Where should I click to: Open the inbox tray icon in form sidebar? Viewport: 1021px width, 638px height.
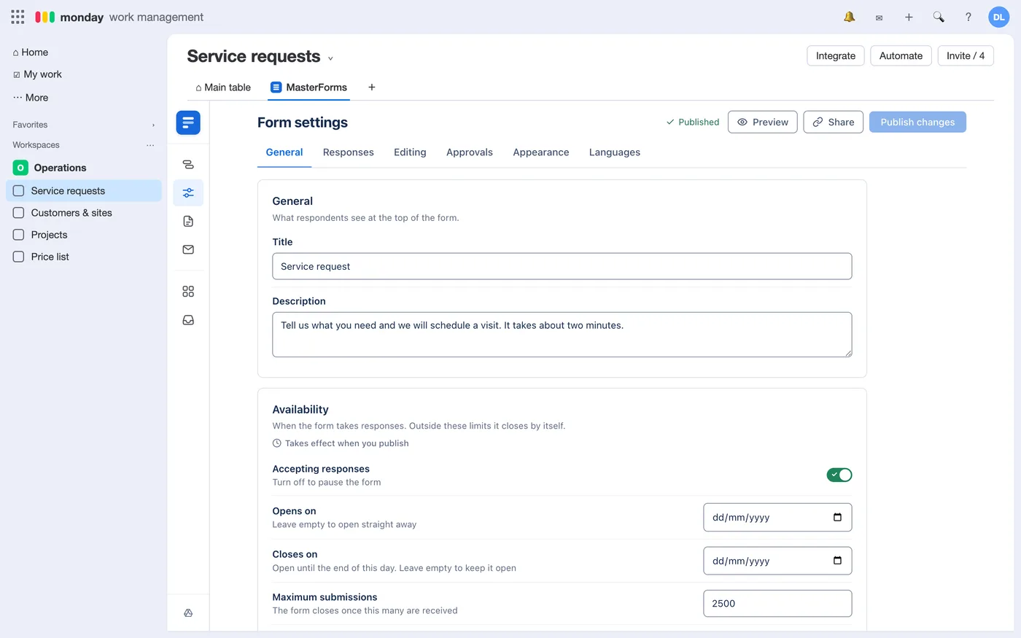(188, 320)
